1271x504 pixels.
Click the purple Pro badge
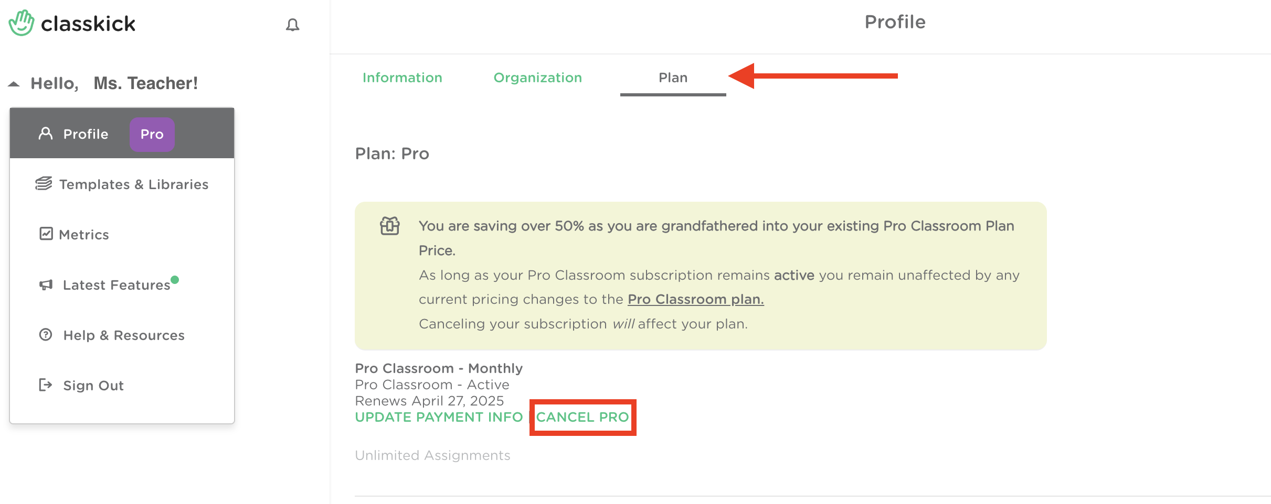(152, 134)
